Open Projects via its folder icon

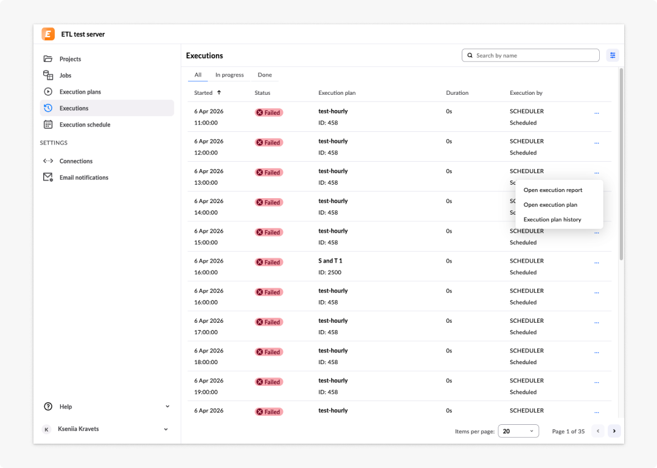[48, 58]
